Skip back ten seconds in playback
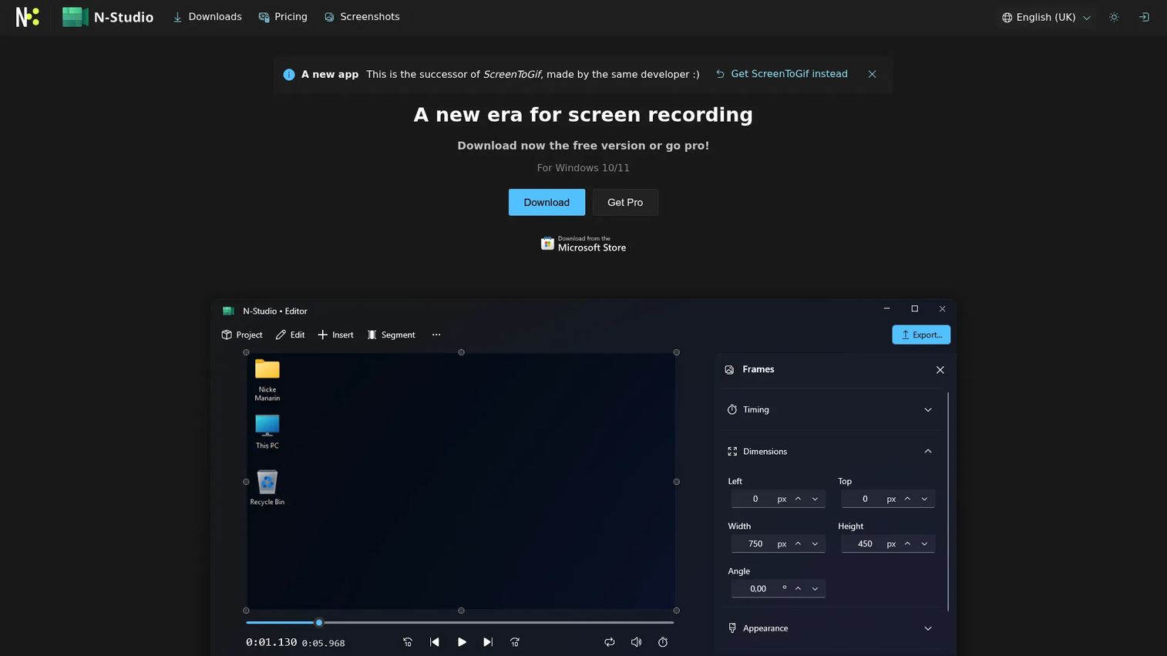Image resolution: width=1167 pixels, height=656 pixels. point(408,642)
